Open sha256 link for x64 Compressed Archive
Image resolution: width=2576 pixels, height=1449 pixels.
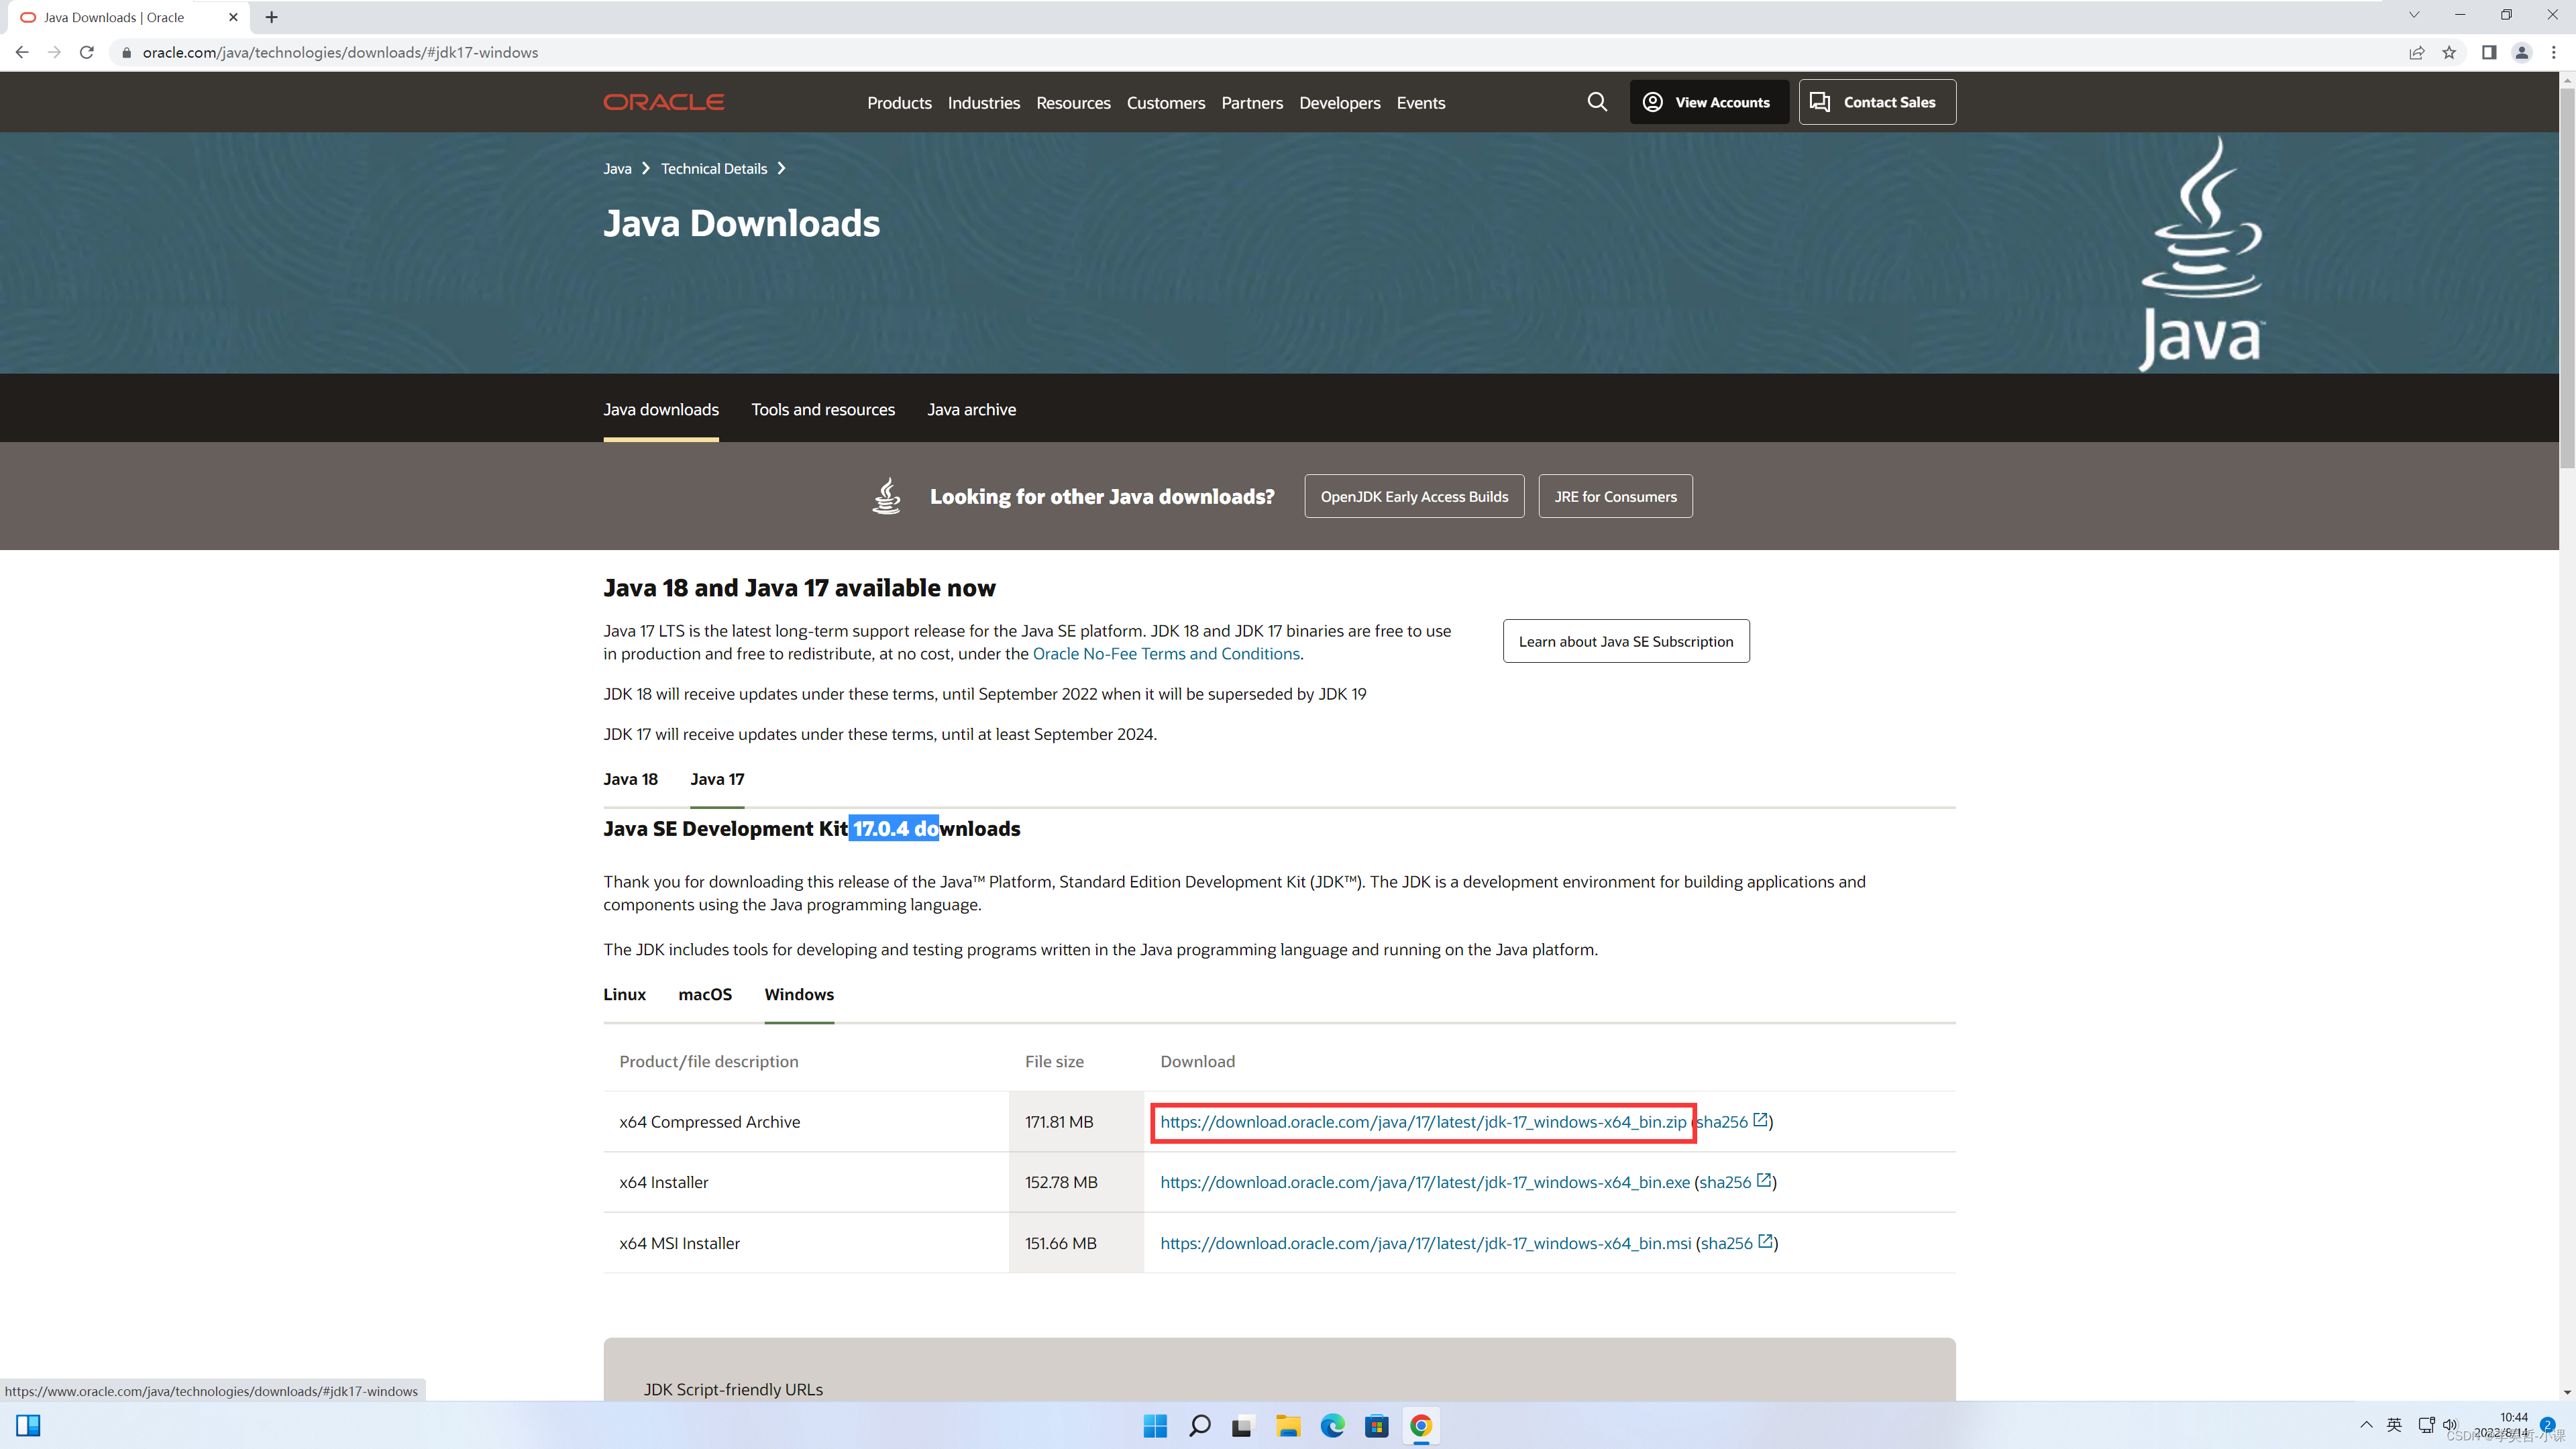point(1722,1122)
